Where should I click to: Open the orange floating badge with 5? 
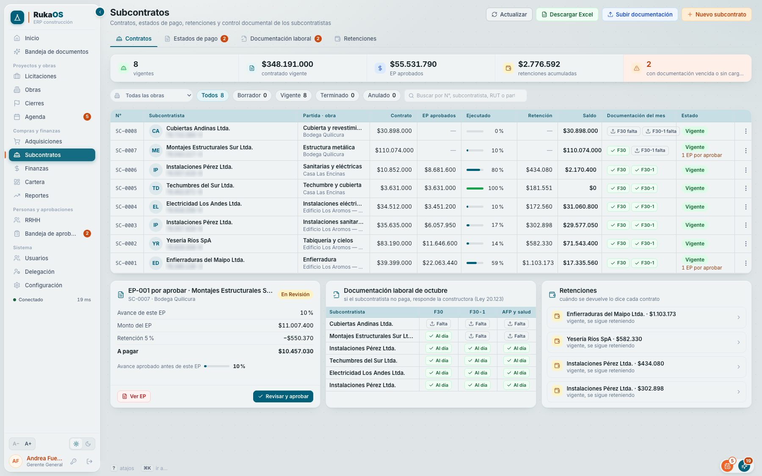click(728, 466)
